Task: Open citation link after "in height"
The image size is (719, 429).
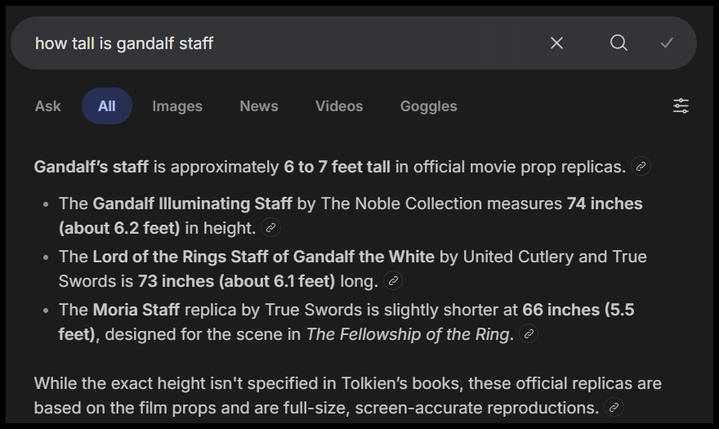Action: point(270,228)
